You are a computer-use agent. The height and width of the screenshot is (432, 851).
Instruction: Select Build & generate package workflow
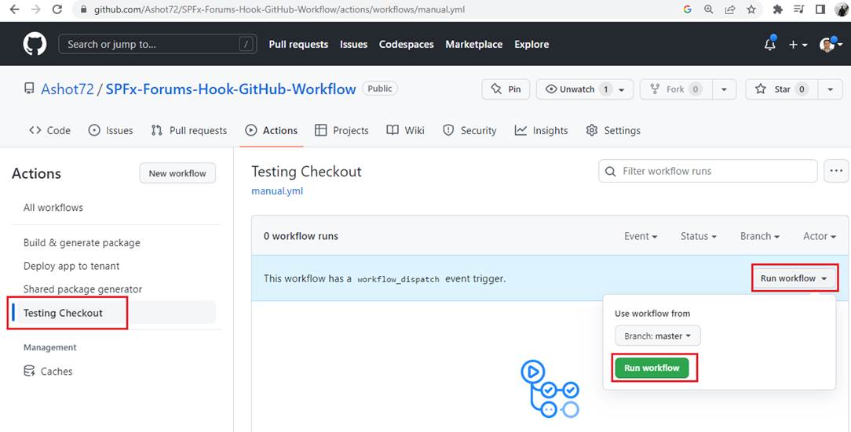point(82,243)
